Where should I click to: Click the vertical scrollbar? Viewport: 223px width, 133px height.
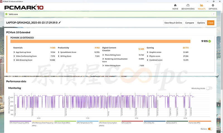click(x=222, y=51)
